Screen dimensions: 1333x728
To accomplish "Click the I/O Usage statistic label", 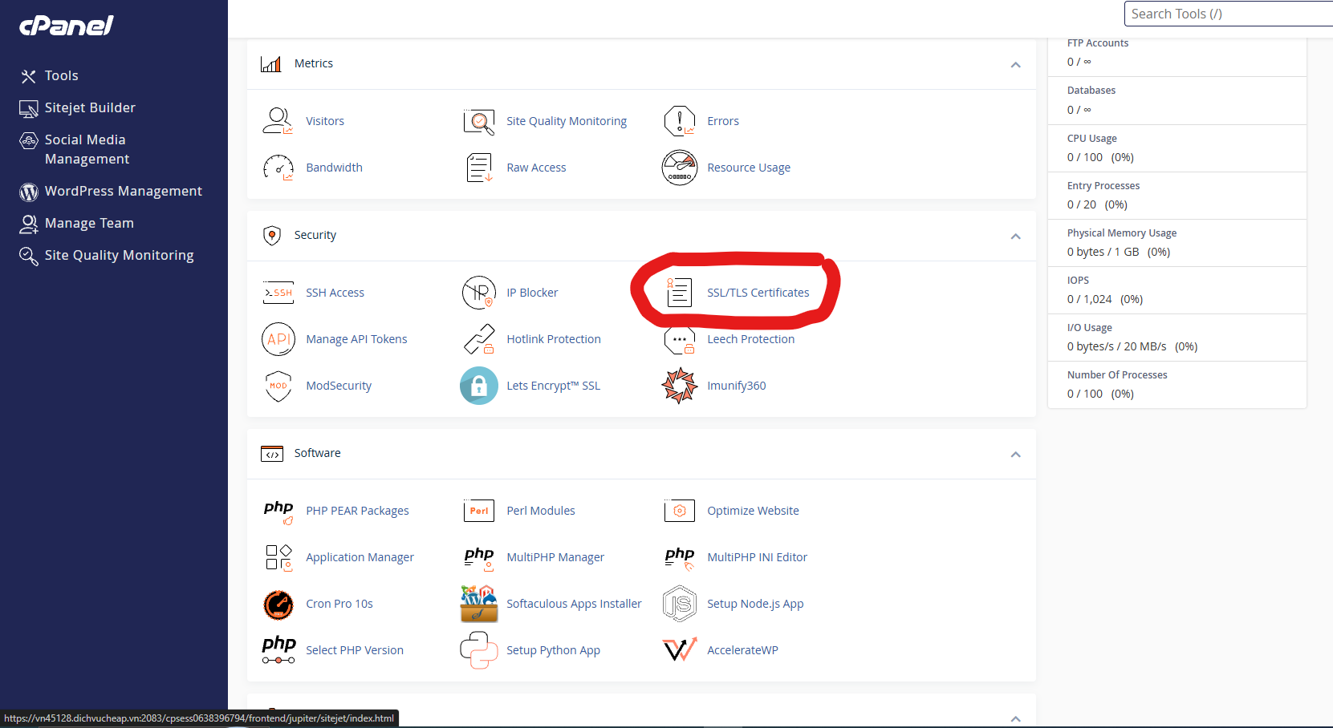I will click(1089, 328).
